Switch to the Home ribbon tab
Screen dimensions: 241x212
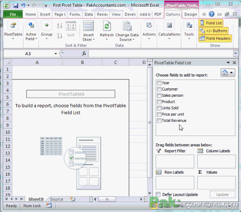[31, 15]
